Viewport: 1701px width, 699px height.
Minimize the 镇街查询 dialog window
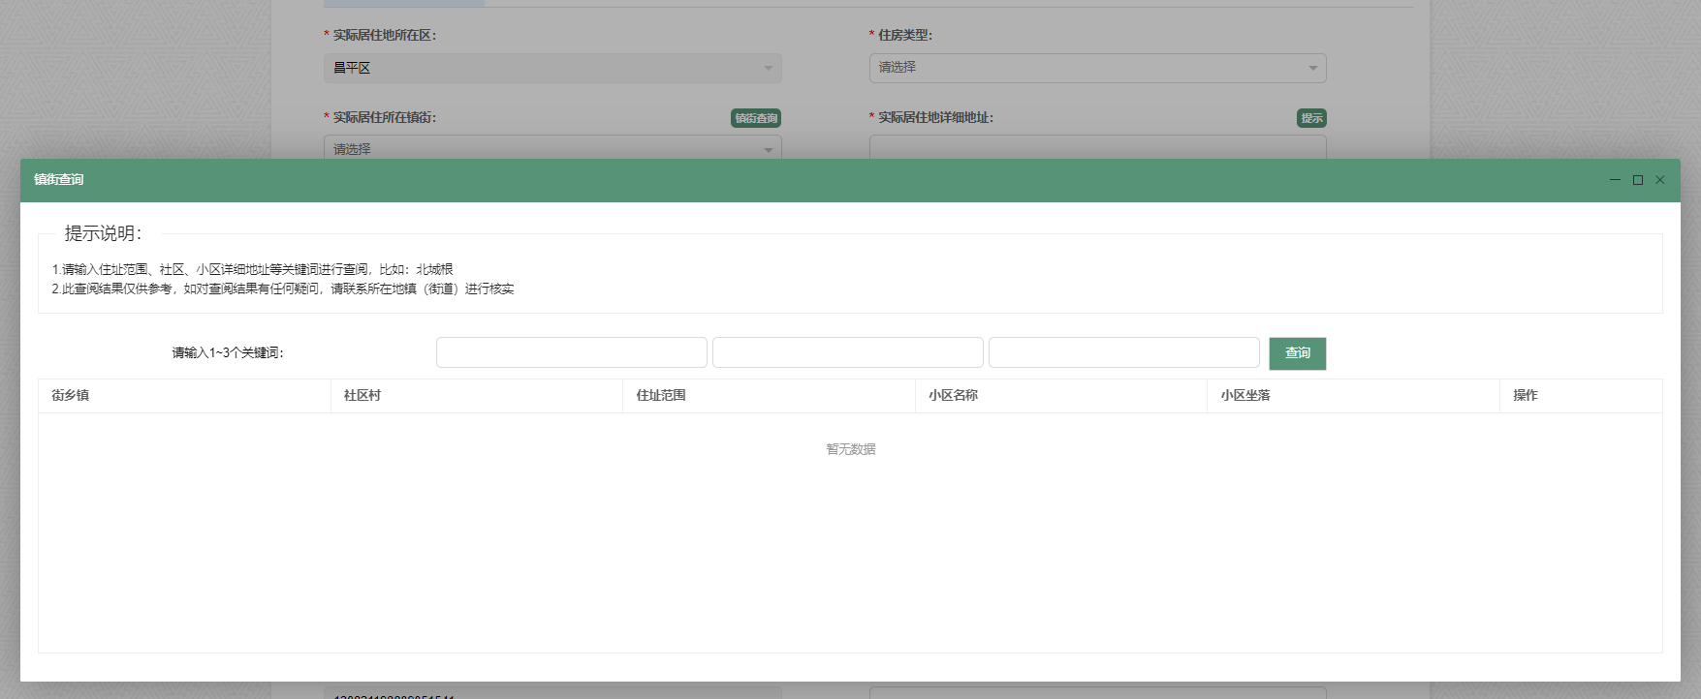pos(1615,180)
